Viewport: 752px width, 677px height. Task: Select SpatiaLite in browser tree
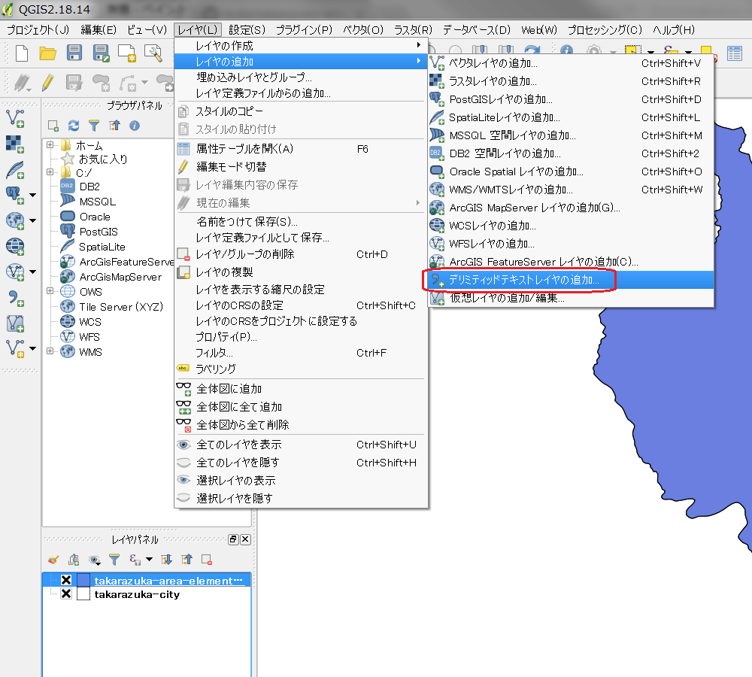102,247
